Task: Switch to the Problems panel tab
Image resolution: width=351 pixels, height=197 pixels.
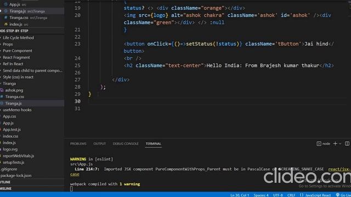Action: point(78,143)
